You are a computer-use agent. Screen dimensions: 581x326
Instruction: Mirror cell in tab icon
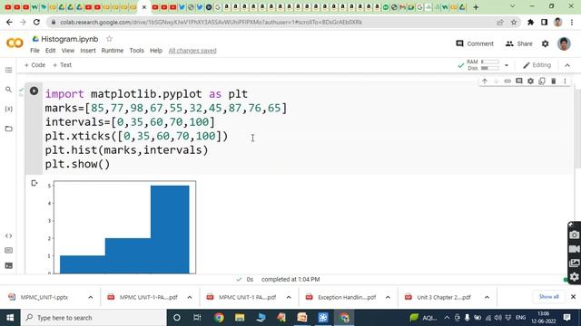click(542, 81)
